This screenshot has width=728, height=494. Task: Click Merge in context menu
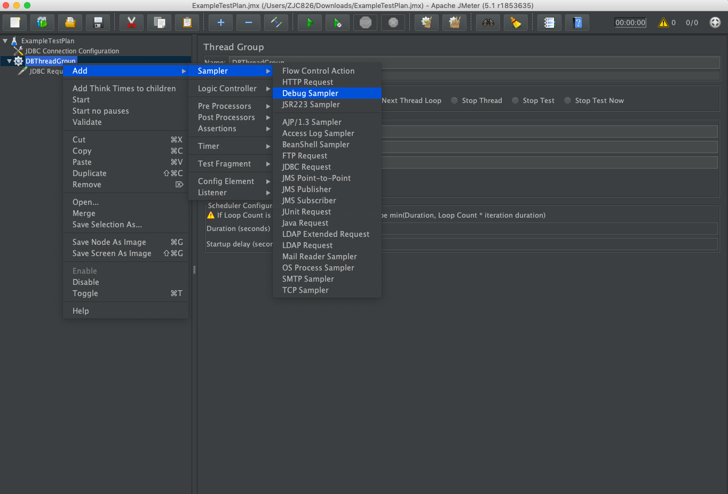coord(125,213)
